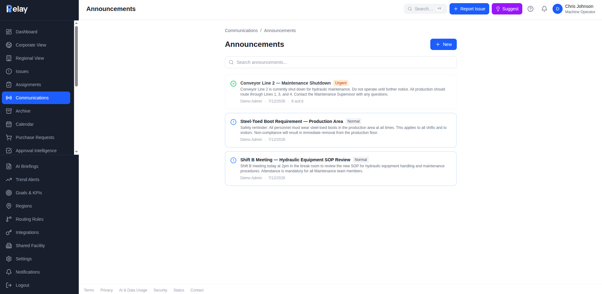Open the Dashboard menu item
The width and height of the screenshot is (602, 294).
pos(36,32)
